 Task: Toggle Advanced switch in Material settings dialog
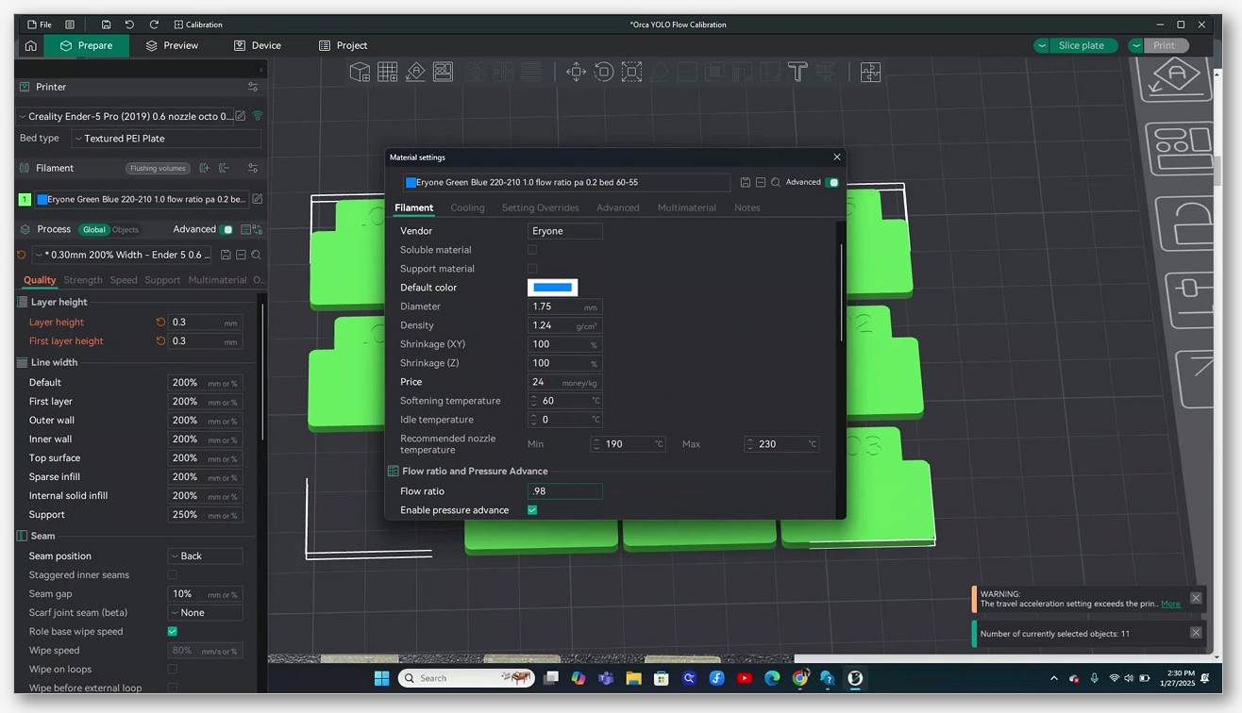point(831,182)
